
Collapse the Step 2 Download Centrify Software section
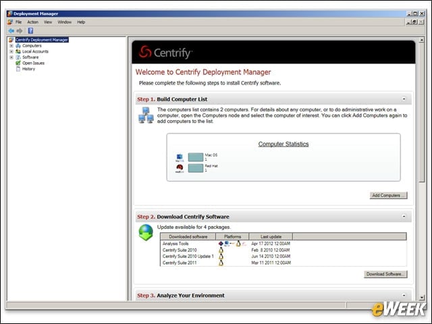pyautogui.click(x=404, y=217)
